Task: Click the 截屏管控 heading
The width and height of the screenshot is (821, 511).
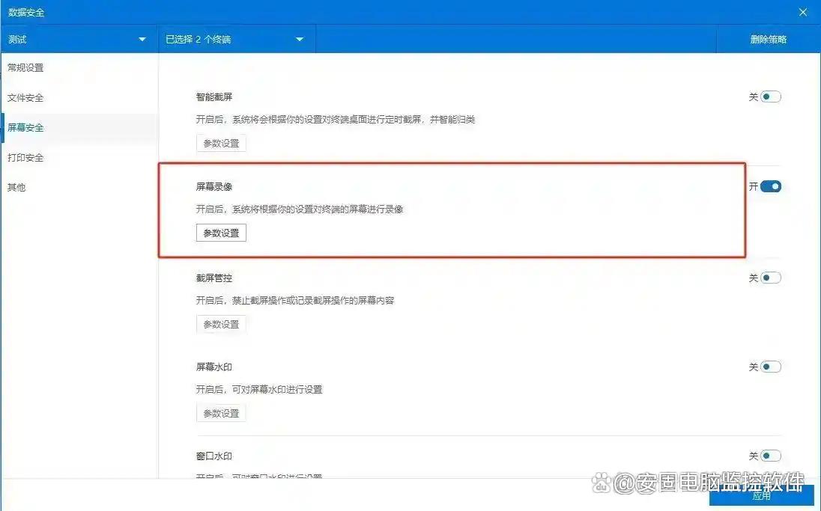Action: 214,278
